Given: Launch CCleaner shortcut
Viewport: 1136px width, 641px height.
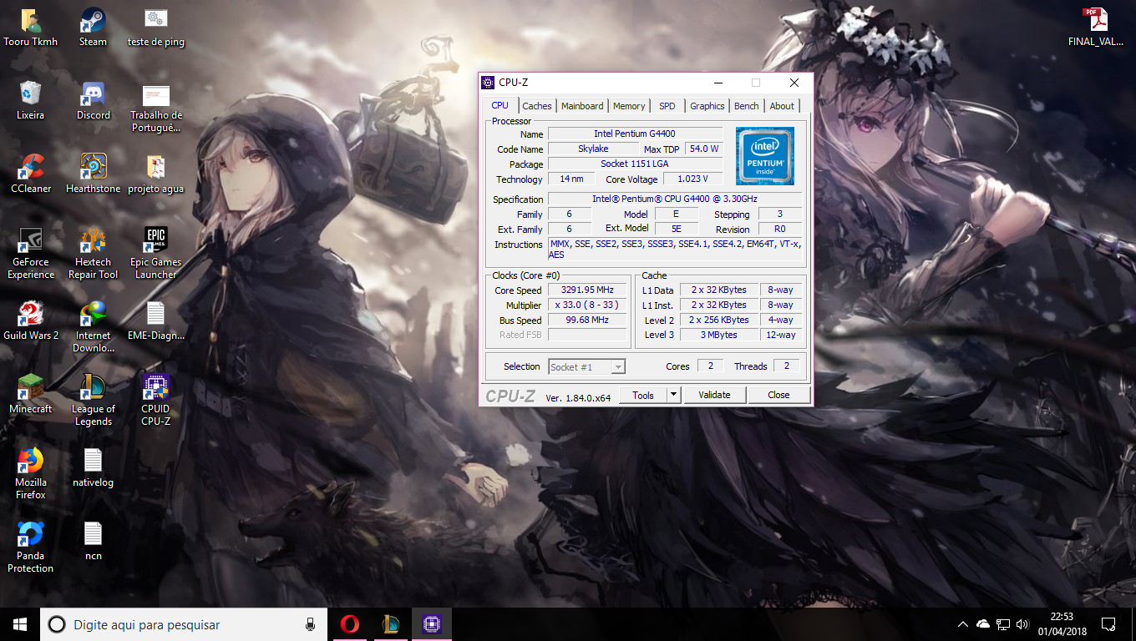Looking at the screenshot, I should coord(31,173).
